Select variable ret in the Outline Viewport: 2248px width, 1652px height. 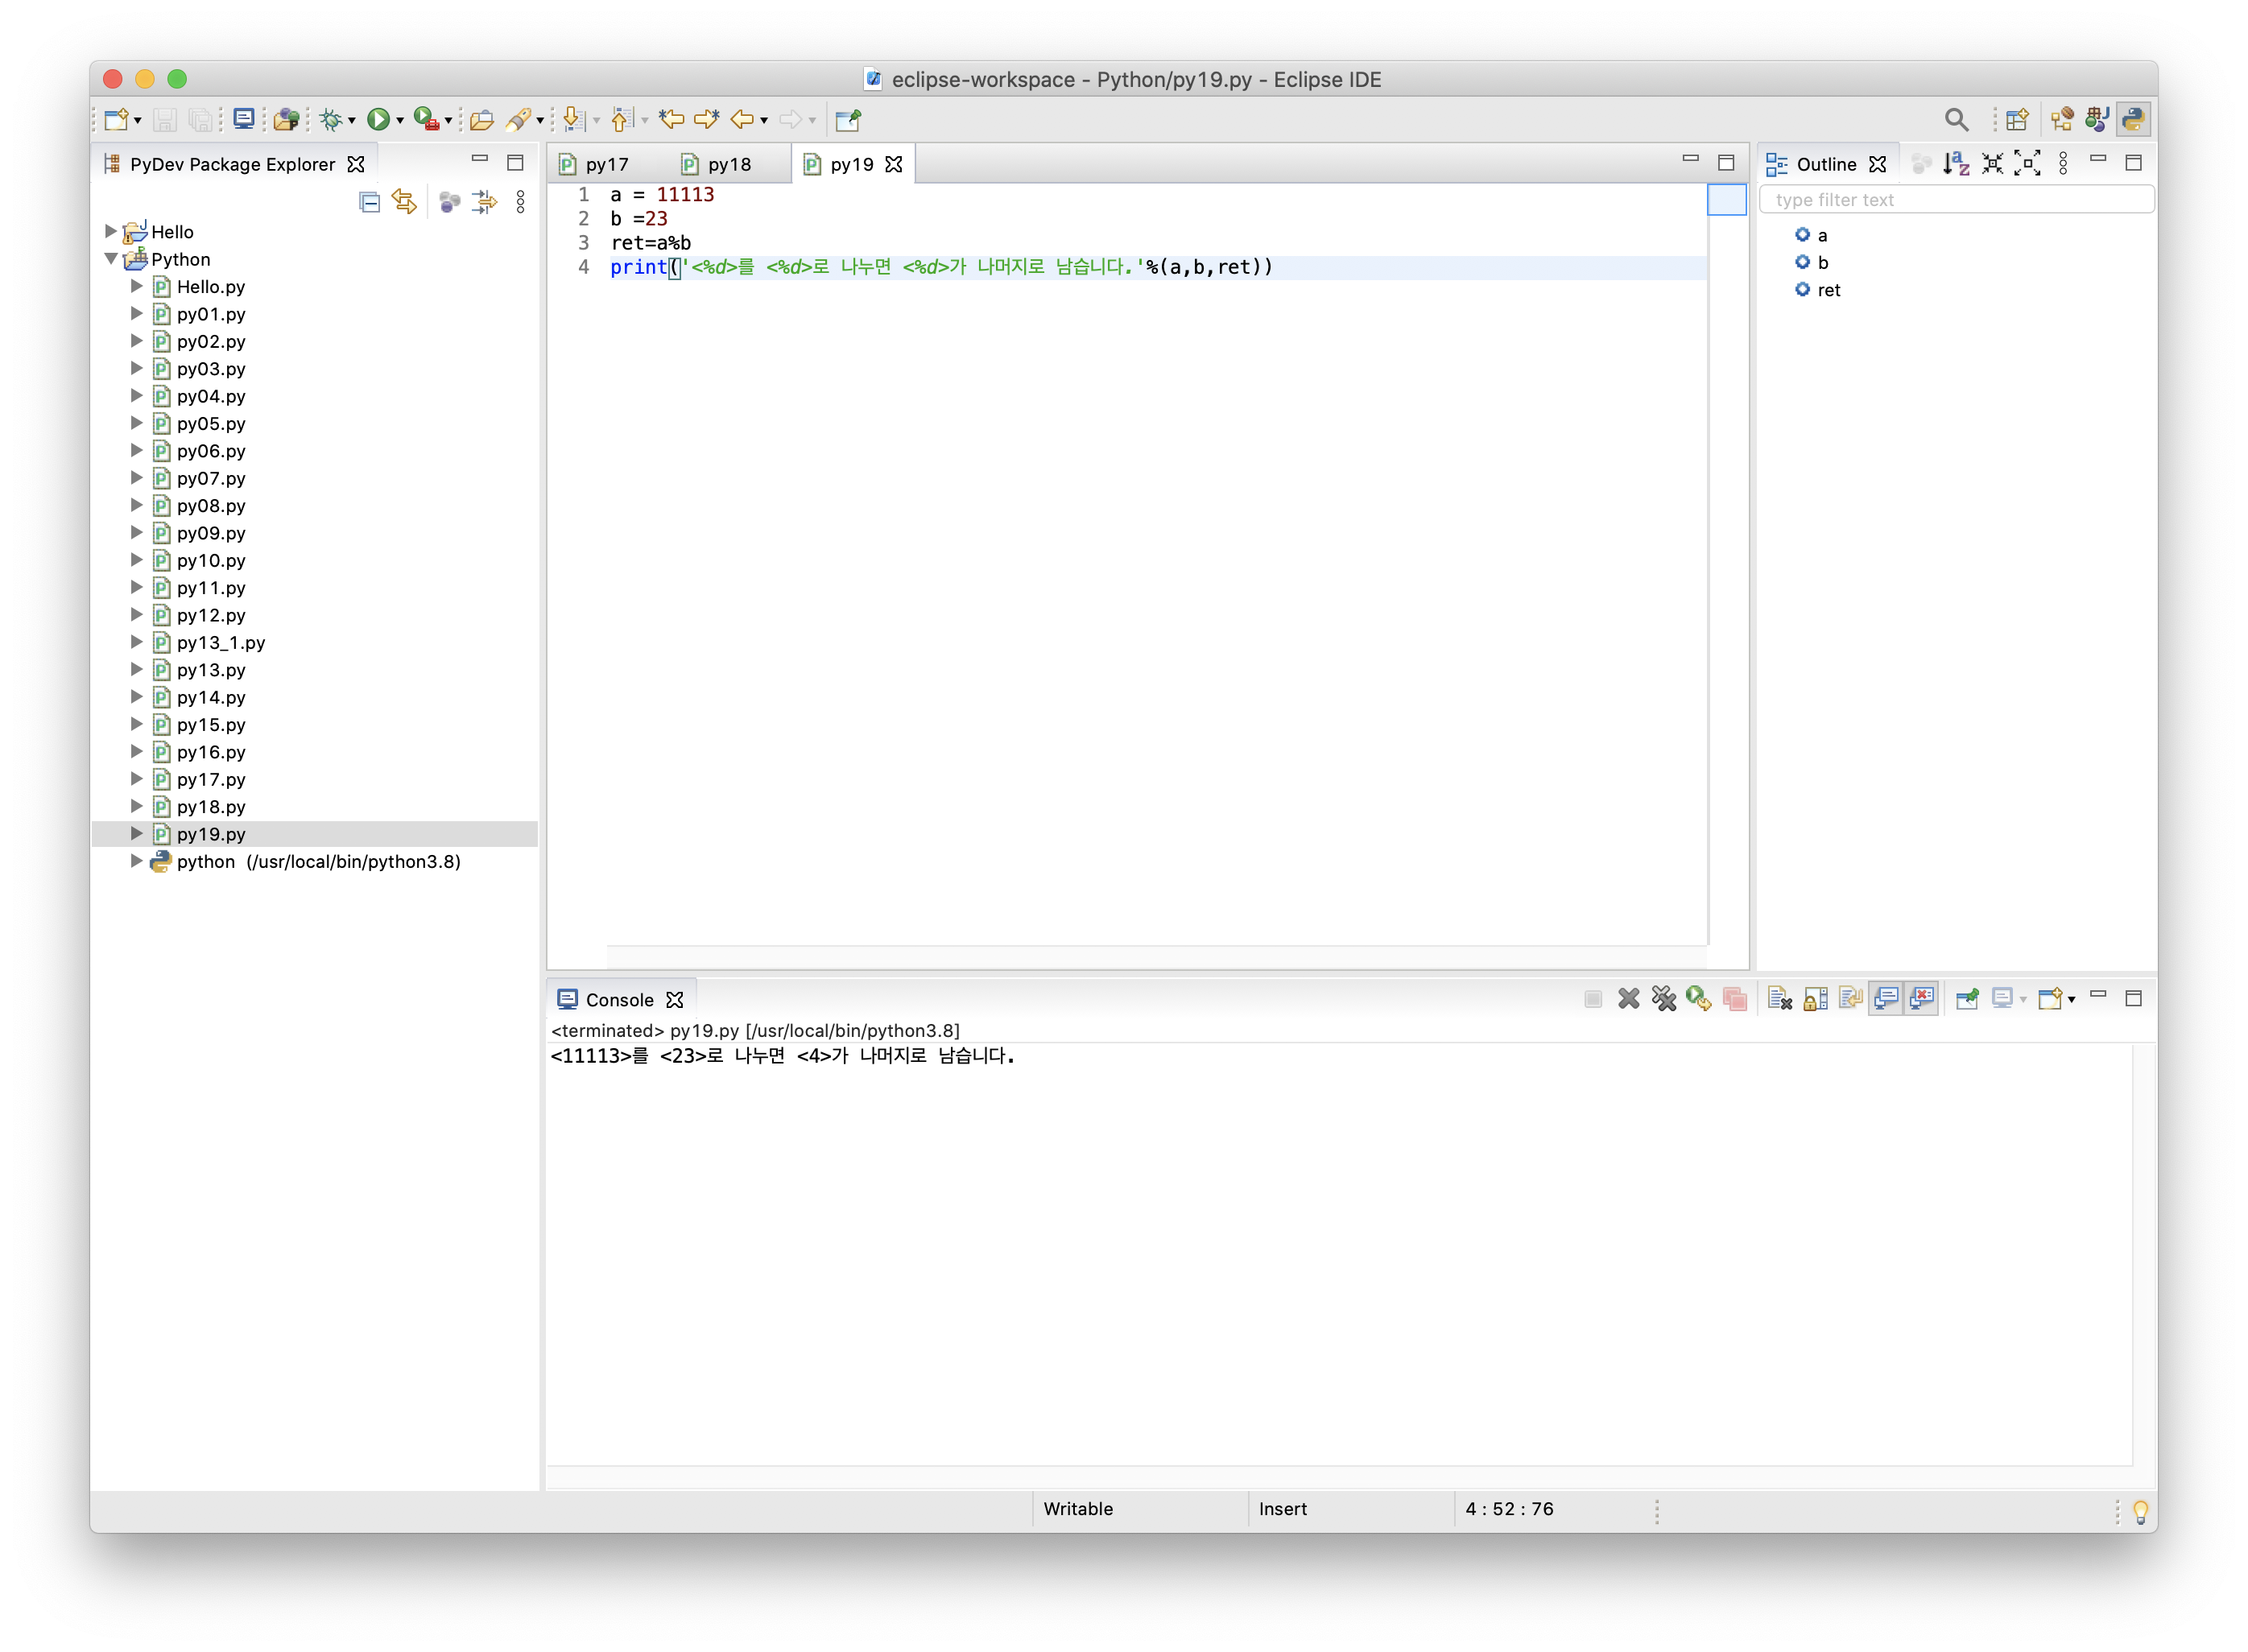[1818, 290]
